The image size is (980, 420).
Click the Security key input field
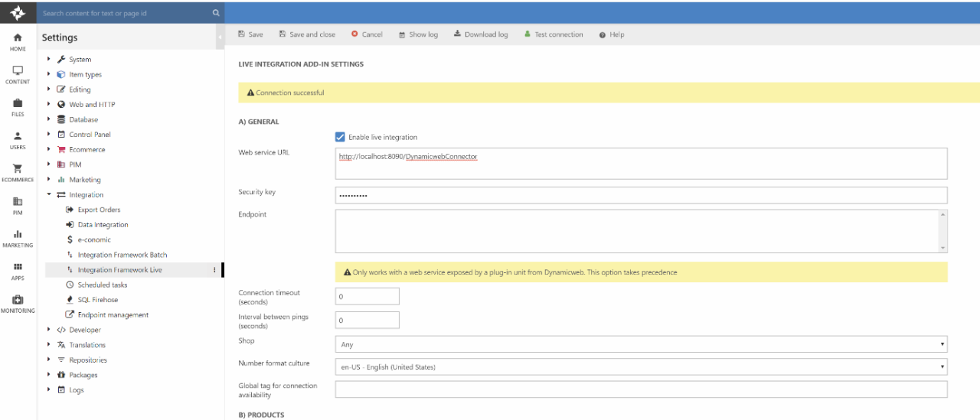641,195
